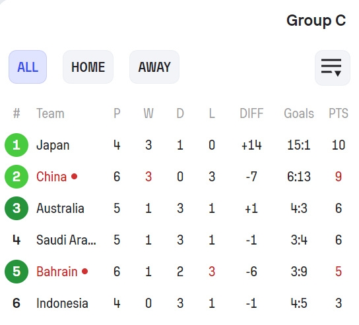Screen dimensions: 359x325
Task: Switch to the HOME standings tab
Action: [x=88, y=67]
